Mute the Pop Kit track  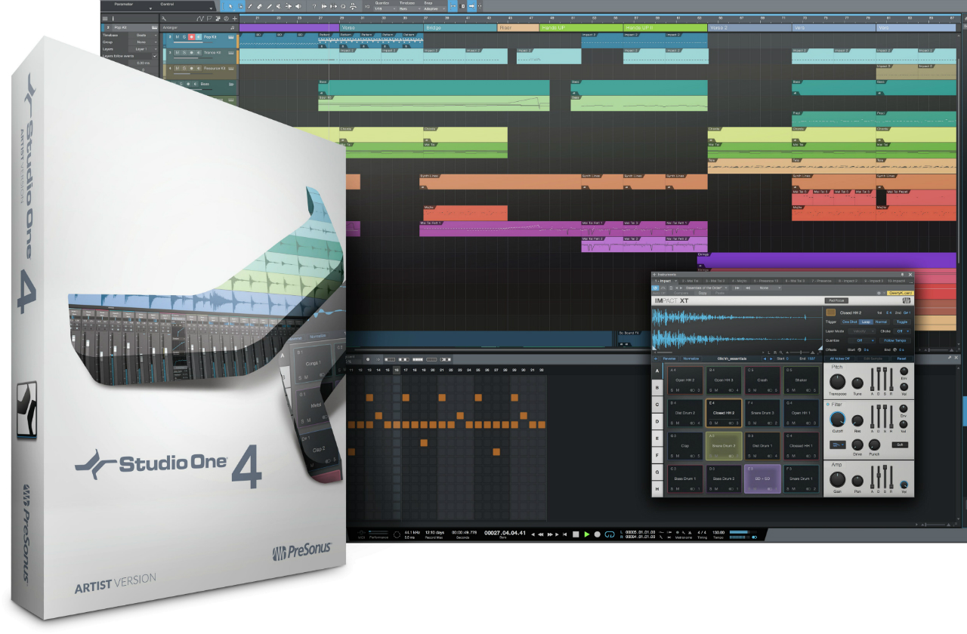pos(178,37)
